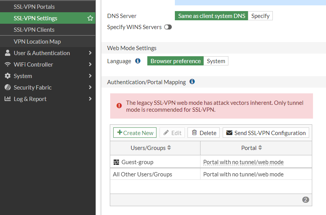This screenshot has height=215, width=326.
Task: Click the Authentication/Portal Mapping info icon
Action: coord(192,82)
